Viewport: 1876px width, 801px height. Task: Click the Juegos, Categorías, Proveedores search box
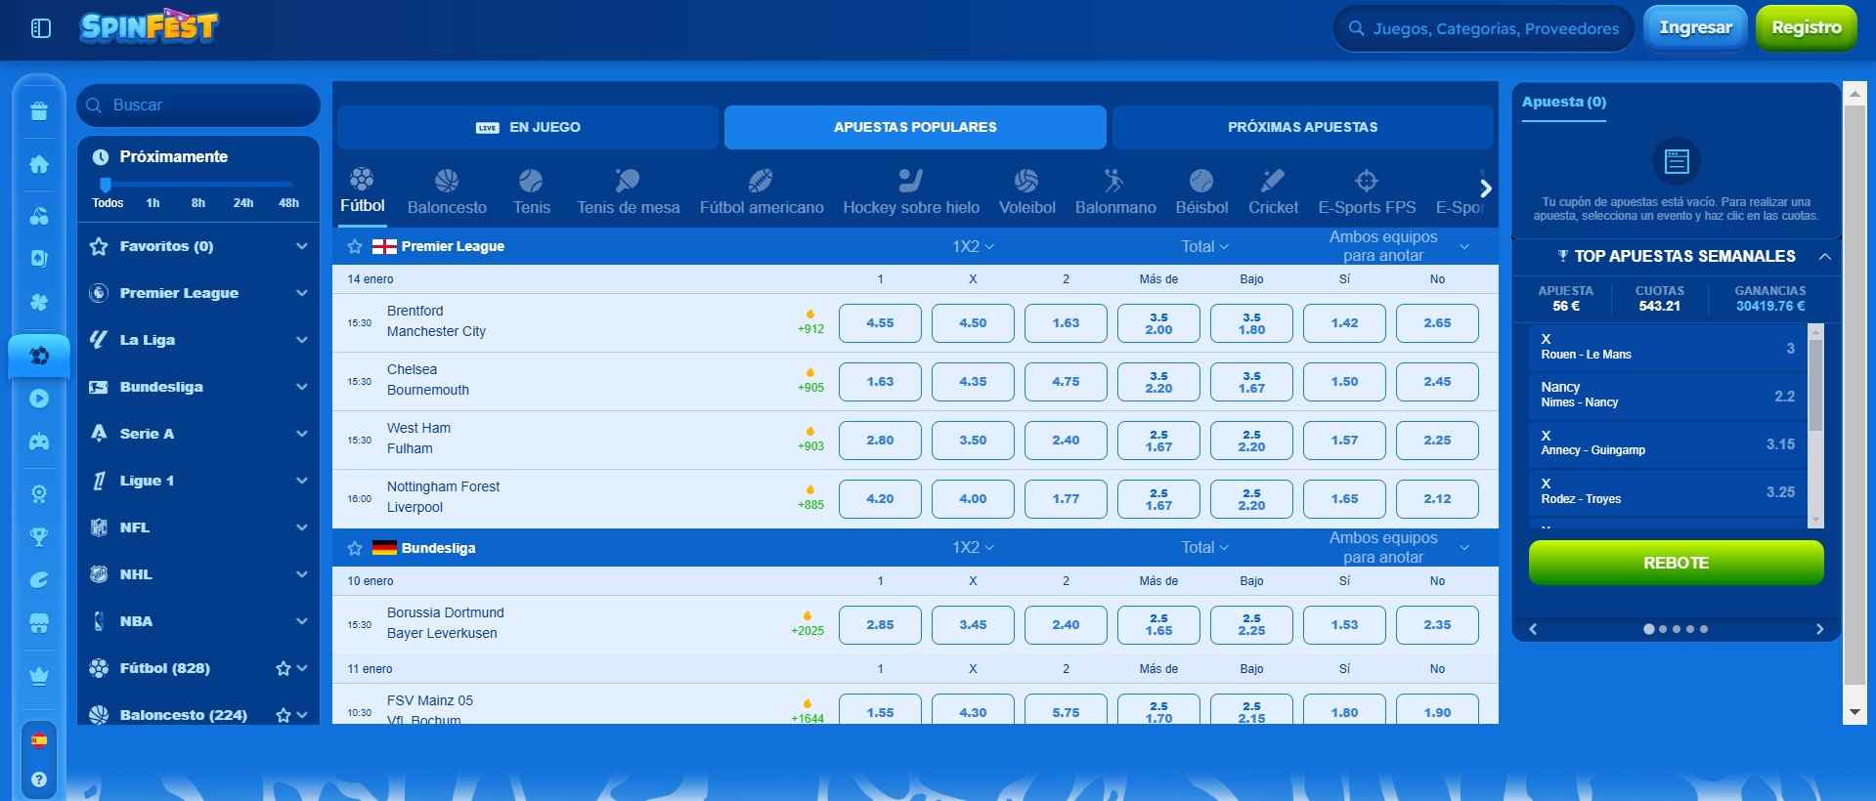(1484, 28)
